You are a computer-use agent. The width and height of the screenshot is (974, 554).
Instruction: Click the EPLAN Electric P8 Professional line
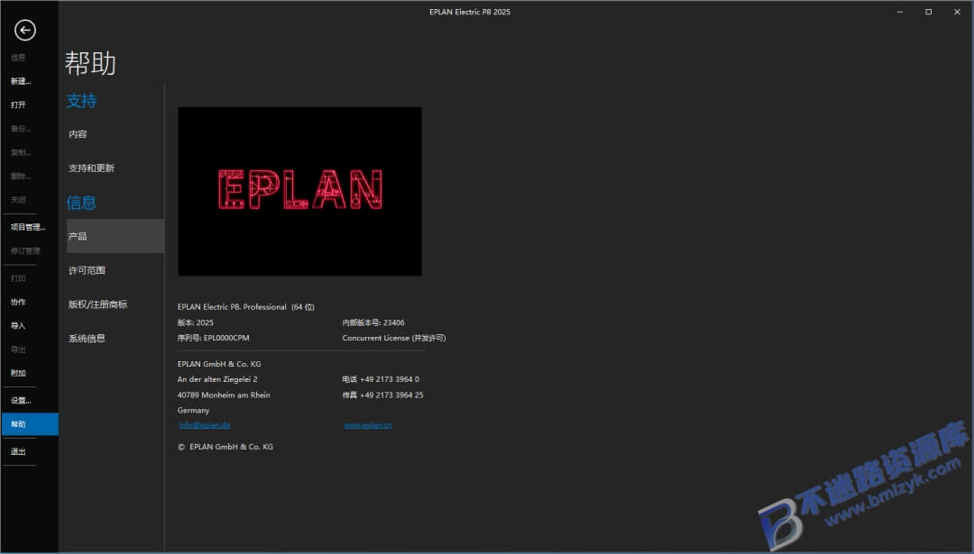point(246,307)
